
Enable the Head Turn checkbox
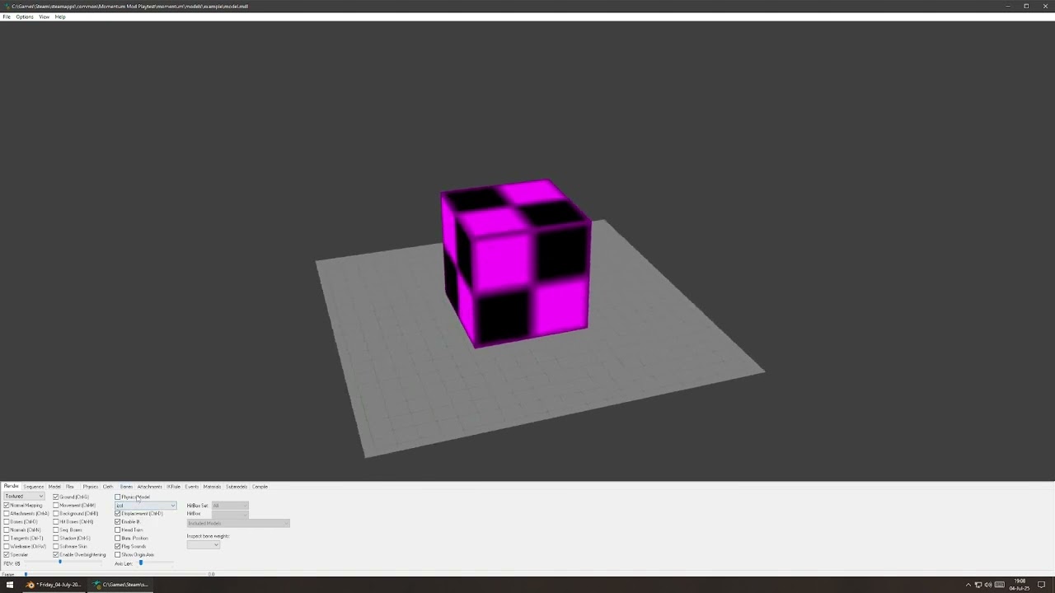pyautogui.click(x=118, y=530)
